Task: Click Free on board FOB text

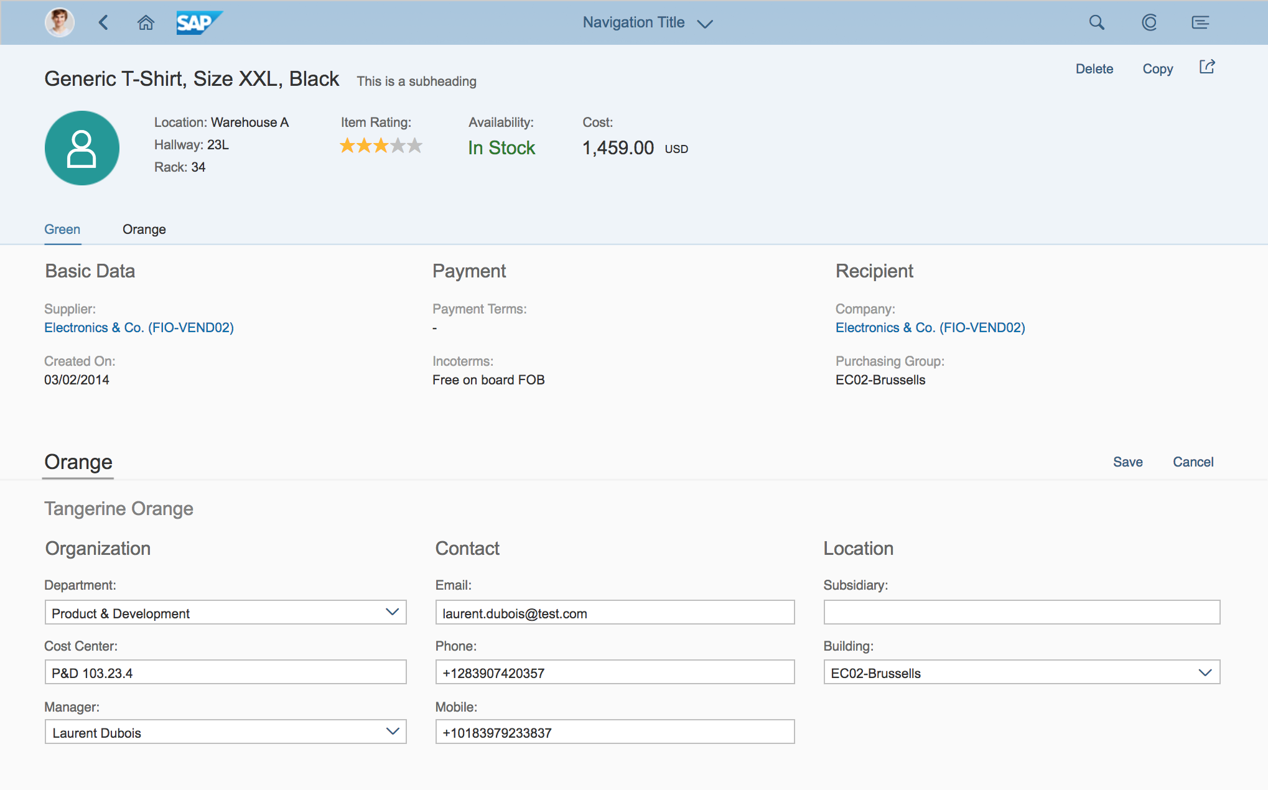Action: click(x=488, y=379)
